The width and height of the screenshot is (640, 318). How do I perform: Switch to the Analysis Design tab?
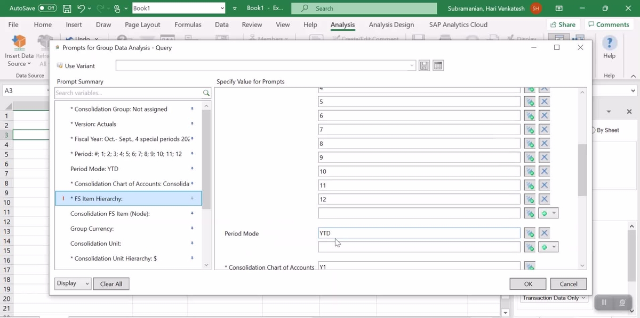(390, 24)
